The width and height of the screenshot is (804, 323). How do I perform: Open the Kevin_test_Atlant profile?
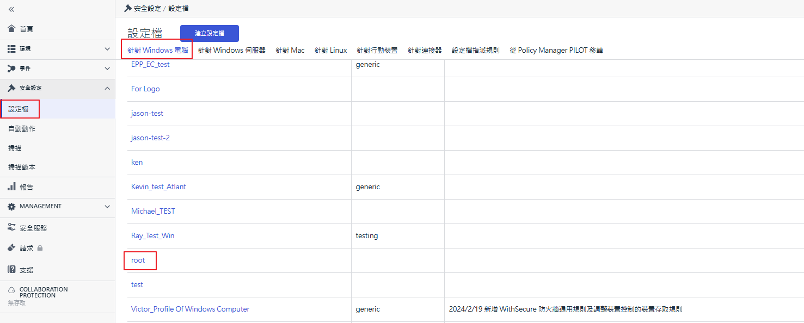tap(158, 187)
